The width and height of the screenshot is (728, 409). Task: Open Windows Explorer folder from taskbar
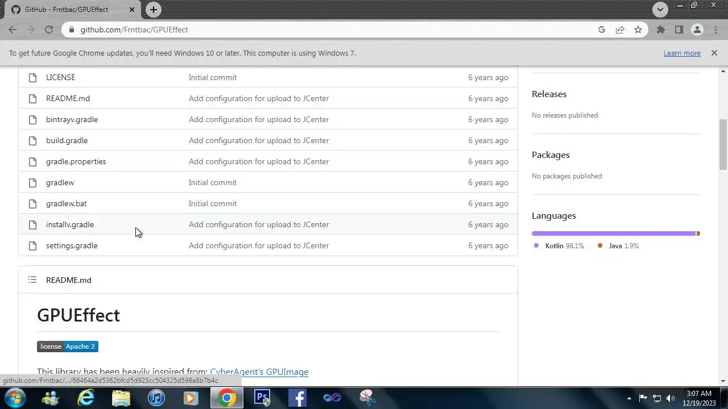[121, 398]
